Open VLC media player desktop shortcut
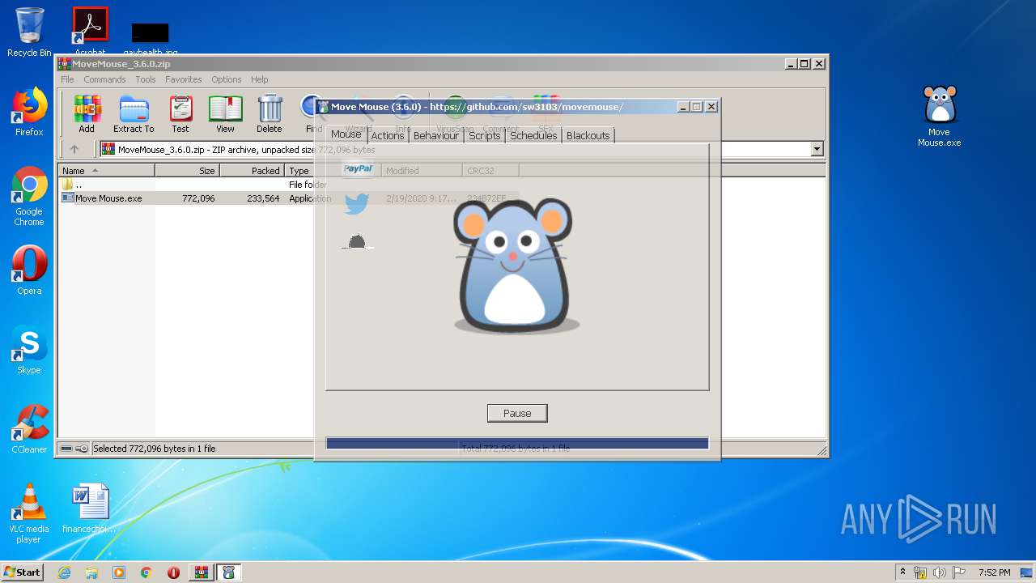 pyautogui.click(x=29, y=513)
